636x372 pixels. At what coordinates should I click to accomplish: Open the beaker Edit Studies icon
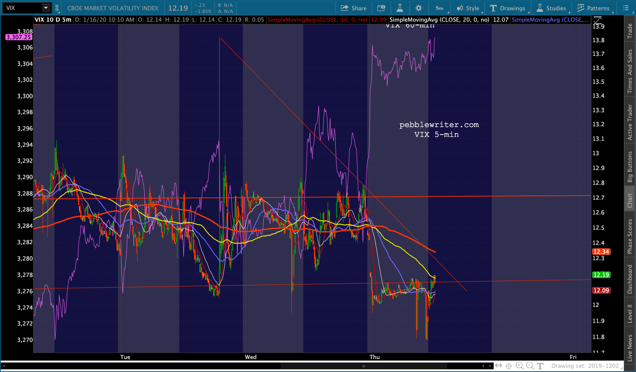coord(400,8)
